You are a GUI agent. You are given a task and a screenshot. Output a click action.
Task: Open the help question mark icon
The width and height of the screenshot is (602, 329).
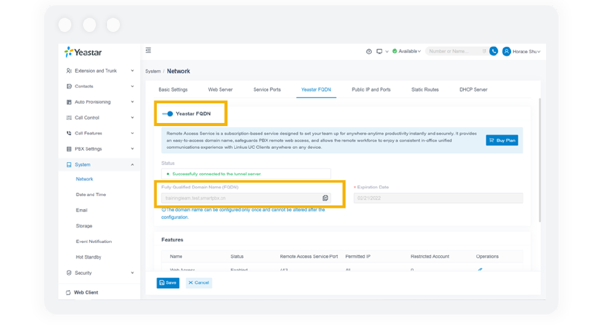click(x=369, y=52)
